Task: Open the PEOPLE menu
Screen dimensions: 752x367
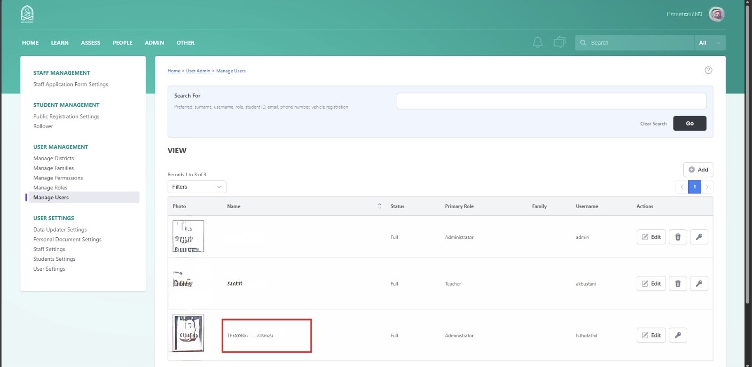Action: pos(122,43)
